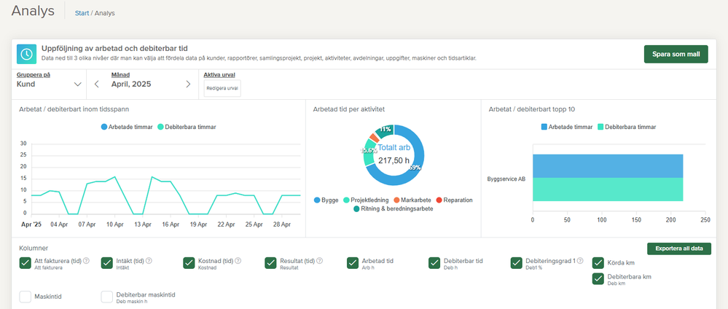Viewport: 728px width, 309px height.
Task: Go to next month with right arrow
Action: (188, 84)
